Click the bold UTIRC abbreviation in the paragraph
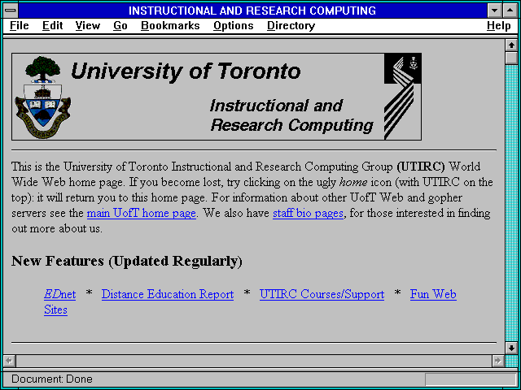 (x=421, y=167)
